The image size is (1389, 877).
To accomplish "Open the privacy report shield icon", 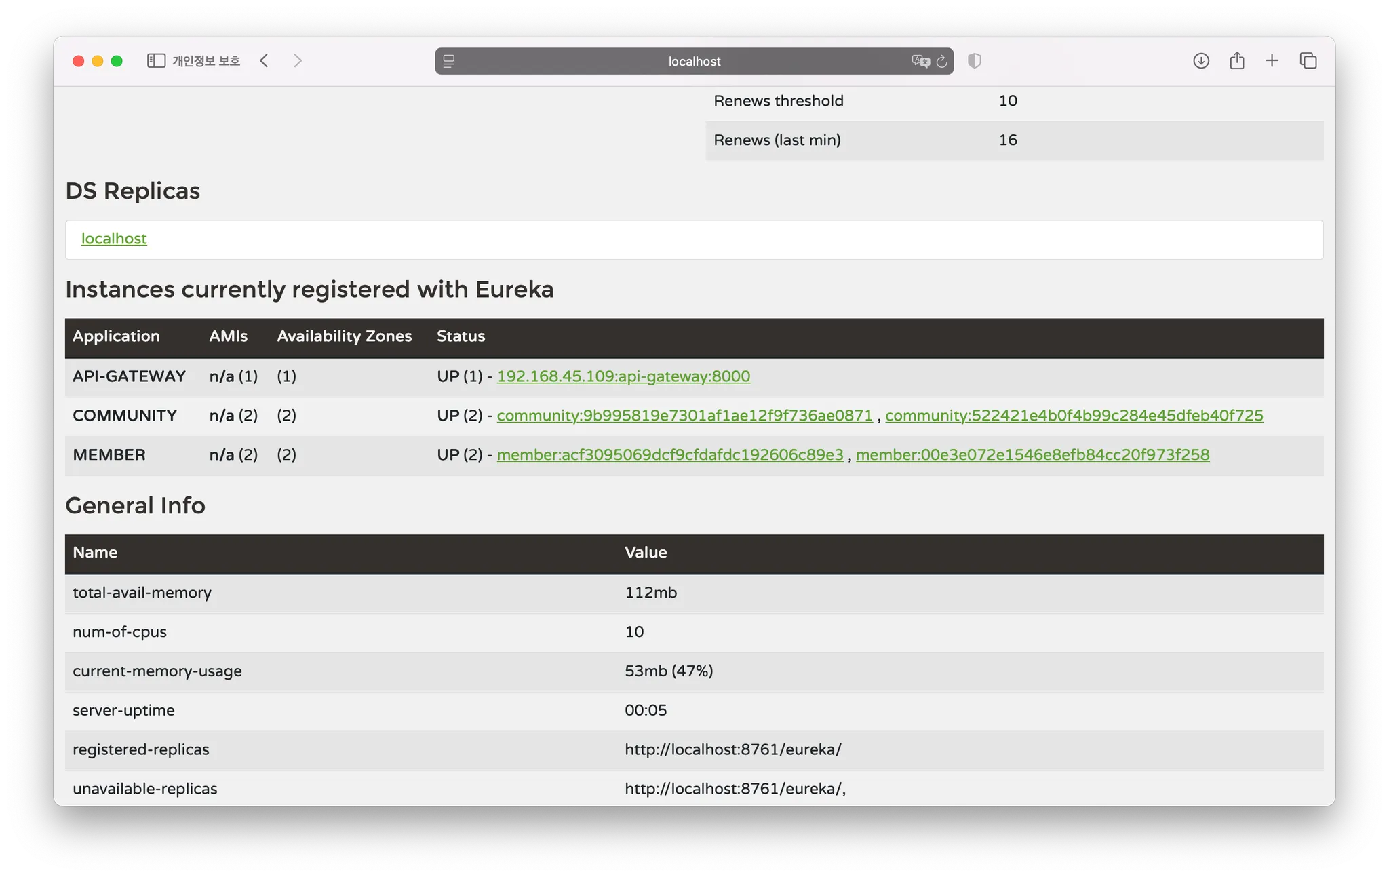I will 975,61.
